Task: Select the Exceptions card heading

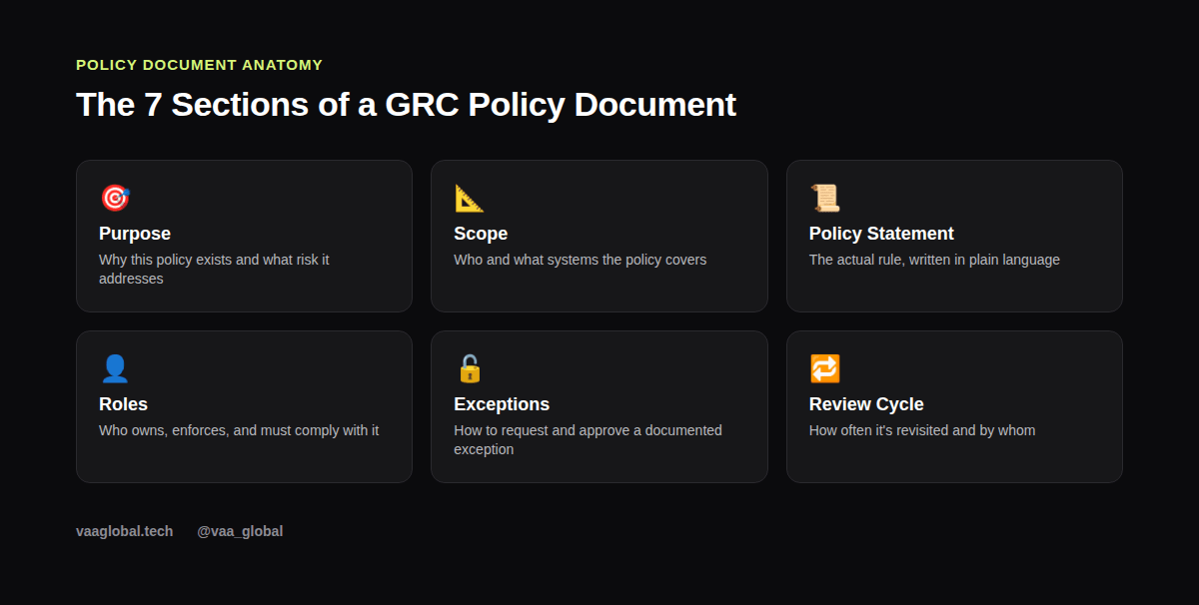Action: (502, 404)
